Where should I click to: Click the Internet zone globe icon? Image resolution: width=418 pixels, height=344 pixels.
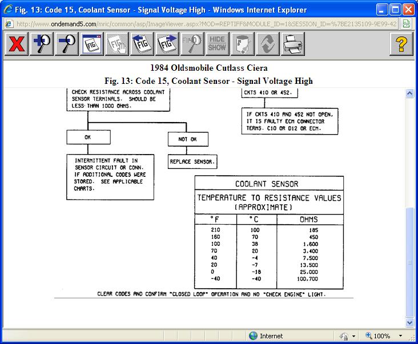(x=253, y=336)
